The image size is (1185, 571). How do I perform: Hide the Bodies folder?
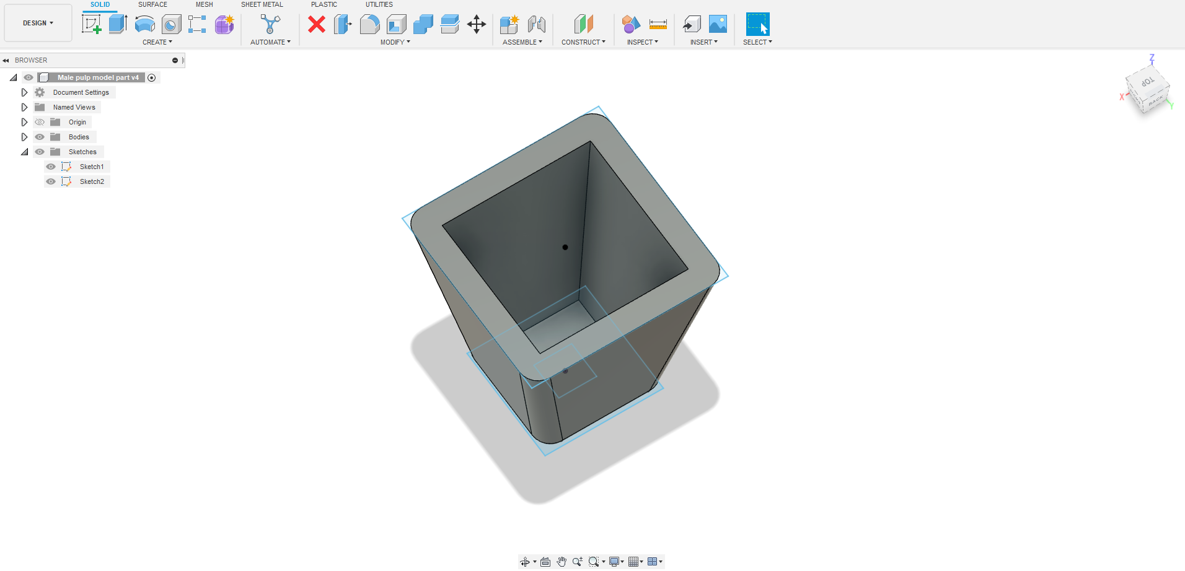[40, 137]
